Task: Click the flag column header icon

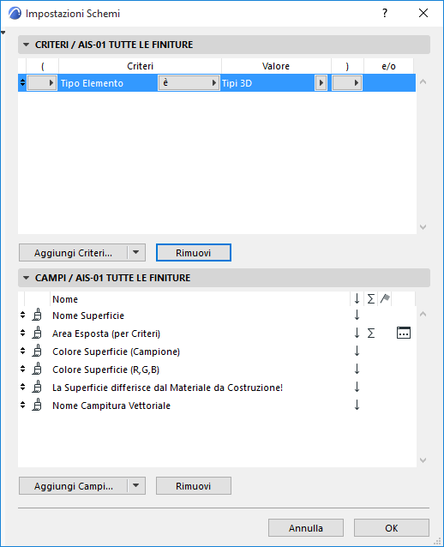Action: (385, 298)
